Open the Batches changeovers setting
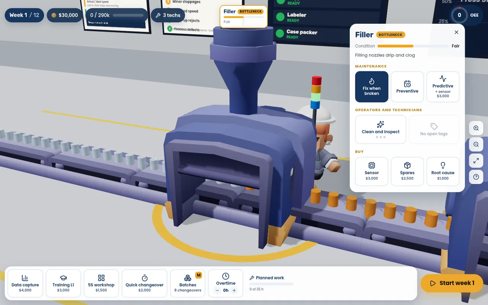This screenshot has width=488, height=305. pos(188,283)
